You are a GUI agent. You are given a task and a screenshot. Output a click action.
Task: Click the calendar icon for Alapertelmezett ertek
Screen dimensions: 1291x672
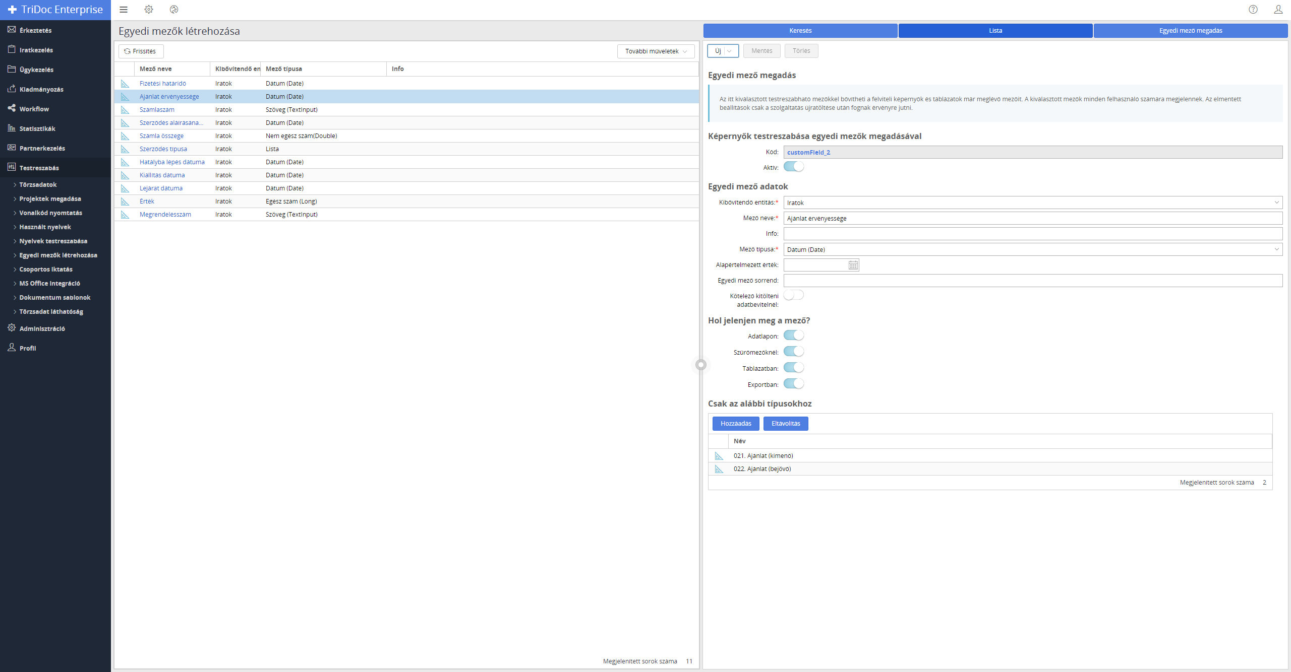tap(853, 265)
